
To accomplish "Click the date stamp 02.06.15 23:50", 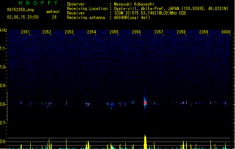I will click(23, 17).
